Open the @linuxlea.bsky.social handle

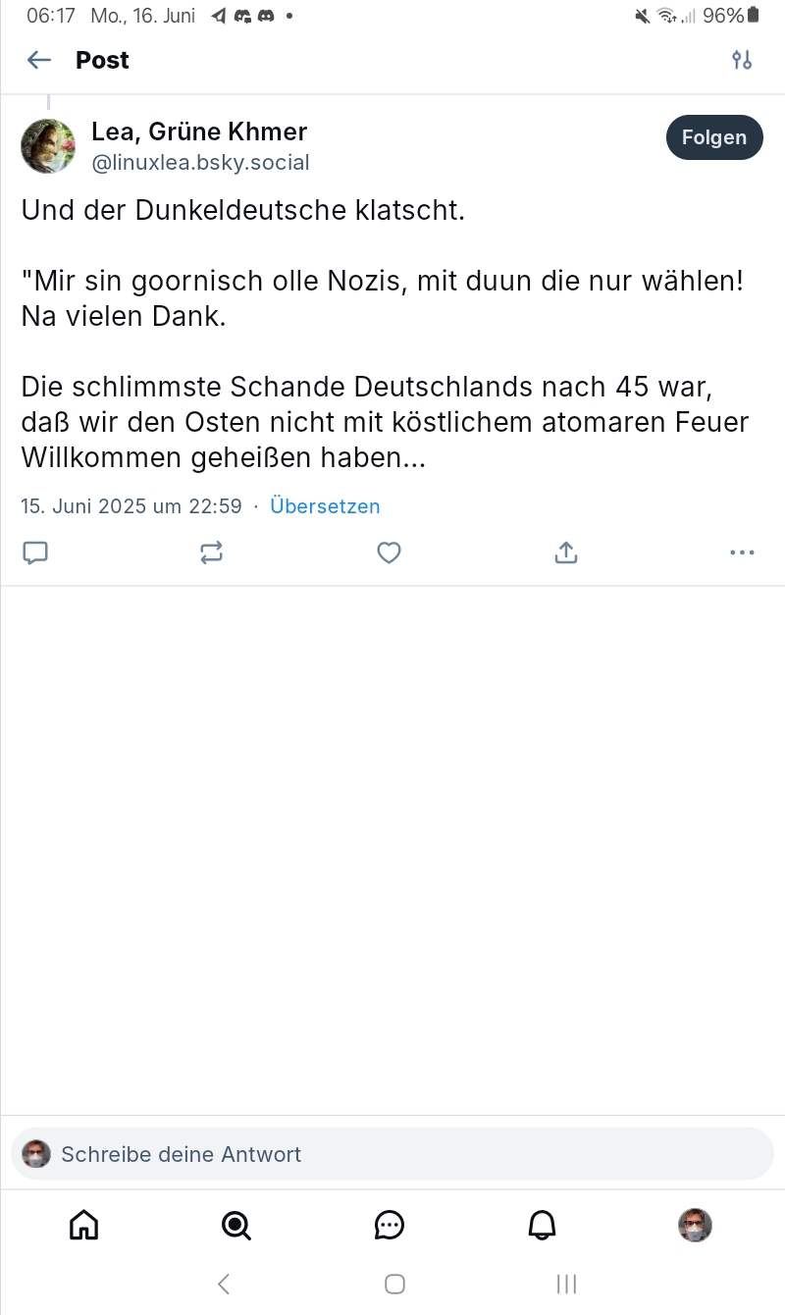200,163
